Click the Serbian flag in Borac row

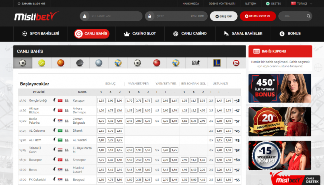tap(60, 170)
